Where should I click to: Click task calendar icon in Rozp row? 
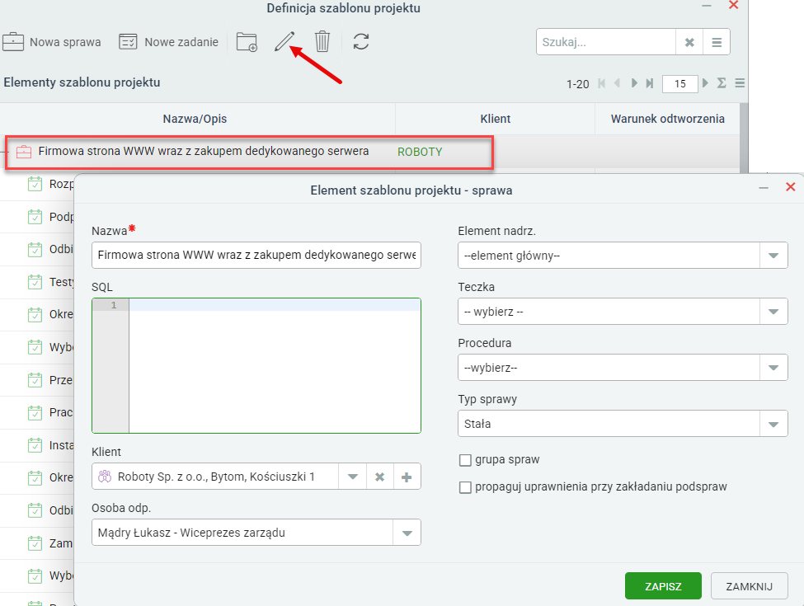pos(35,184)
